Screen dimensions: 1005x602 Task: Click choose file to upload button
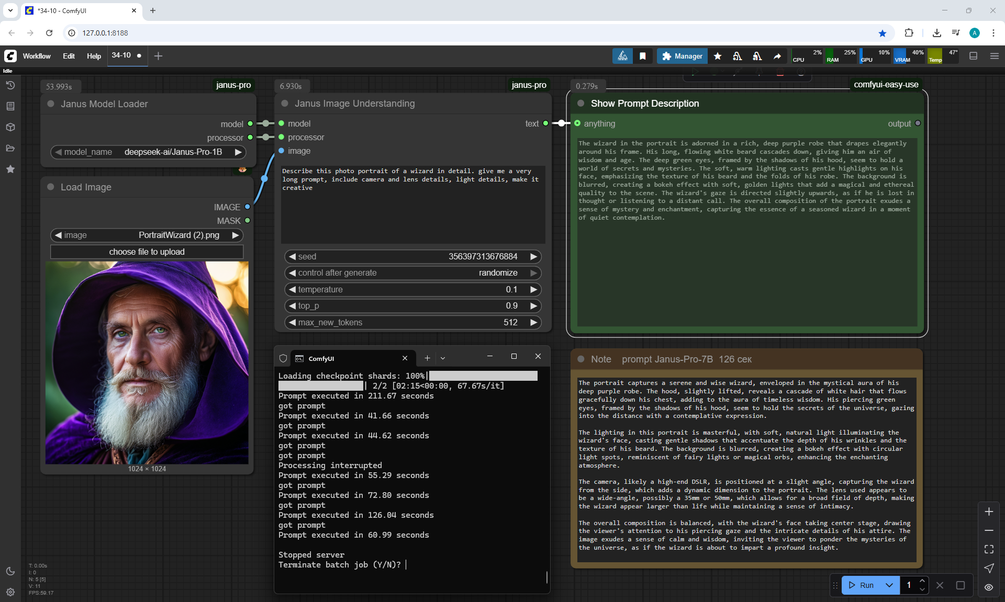coord(147,252)
